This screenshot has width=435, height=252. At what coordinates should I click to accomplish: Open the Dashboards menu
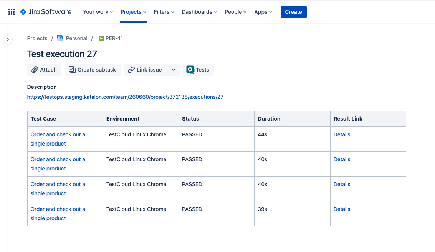click(x=199, y=12)
